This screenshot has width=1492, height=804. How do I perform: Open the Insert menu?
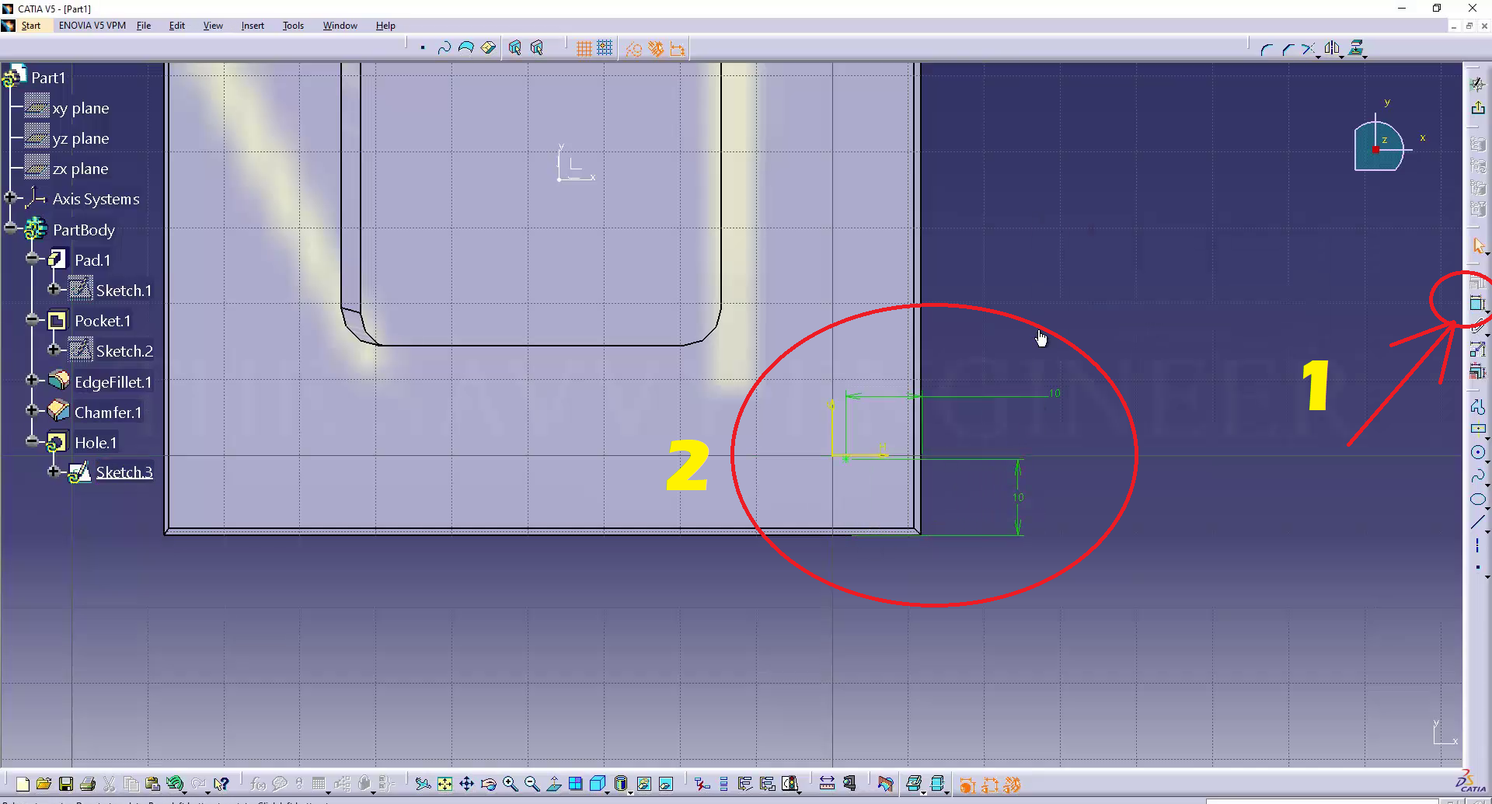(253, 26)
